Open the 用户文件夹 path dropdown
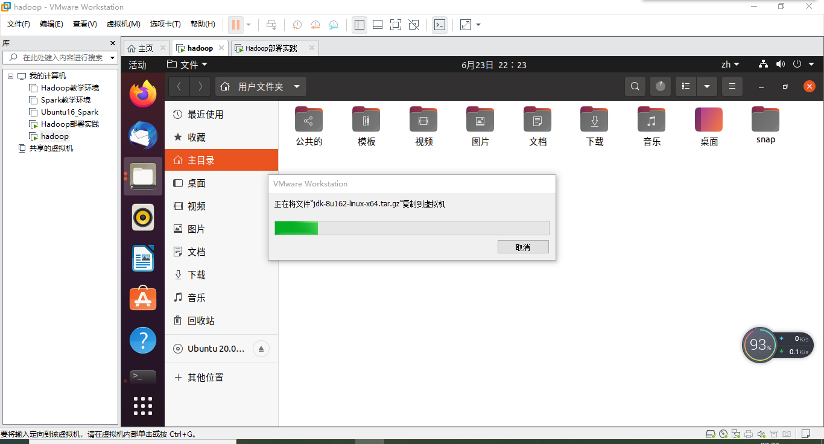The height and width of the screenshot is (444, 824). coord(261,86)
